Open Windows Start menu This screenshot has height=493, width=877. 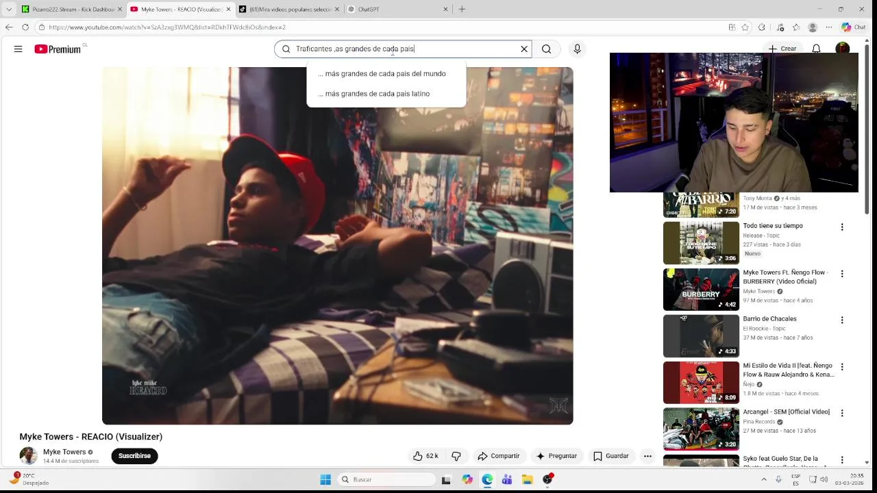tap(325, 479)
